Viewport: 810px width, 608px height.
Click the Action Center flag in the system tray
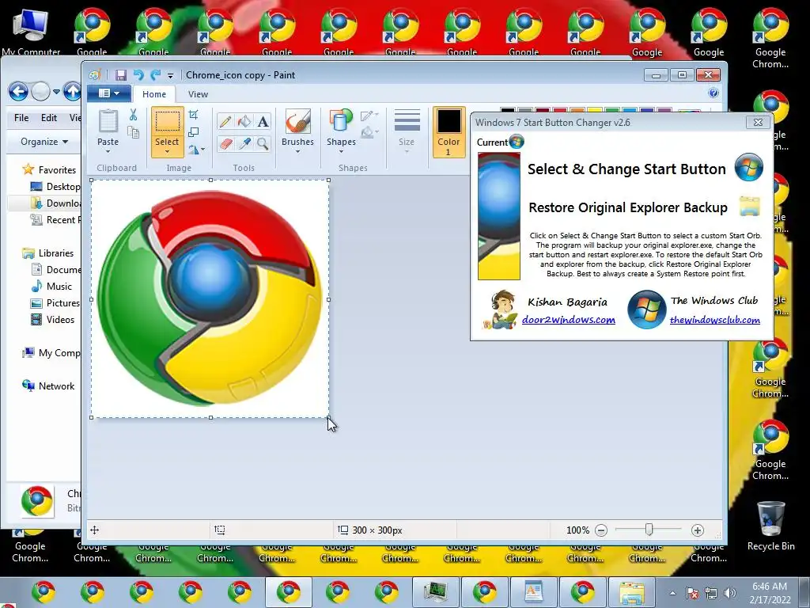coord(692,593)
